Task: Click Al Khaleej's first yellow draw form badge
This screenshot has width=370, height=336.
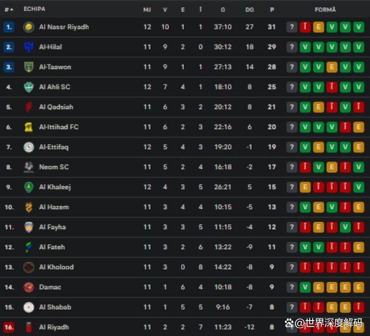Action: (305, 187)
